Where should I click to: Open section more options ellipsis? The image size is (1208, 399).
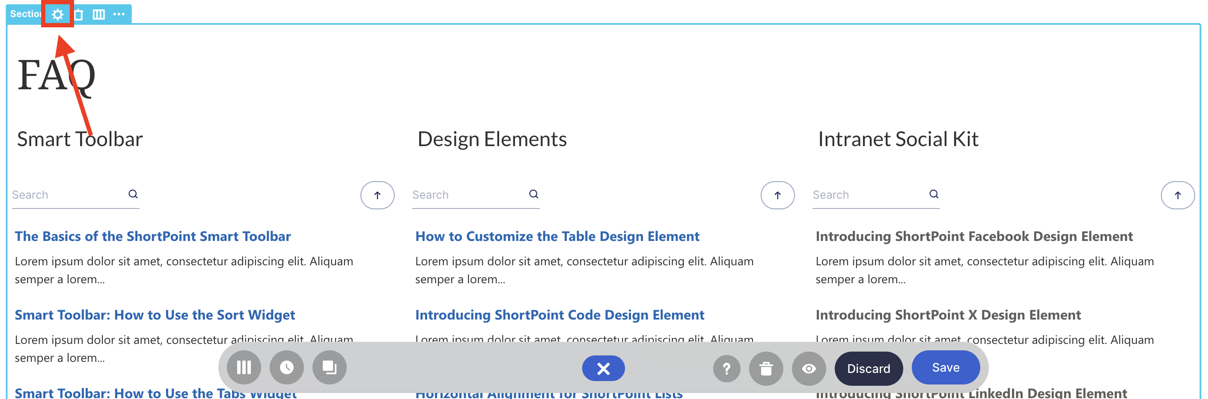click(119, 14)
